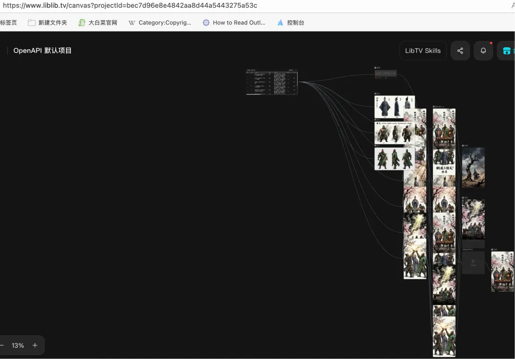The width and height of the screenshot is (515, 359).
Task: Click the teal store icon button
Action: pyautogui.click(x=506, y=51)
